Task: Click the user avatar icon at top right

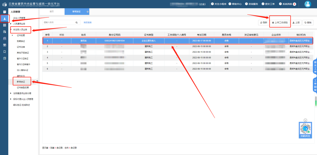Action: [308, 4]
